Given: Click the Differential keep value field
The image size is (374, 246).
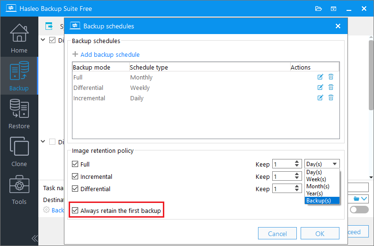Looking at the screenshot, I should tap(284, 189).
